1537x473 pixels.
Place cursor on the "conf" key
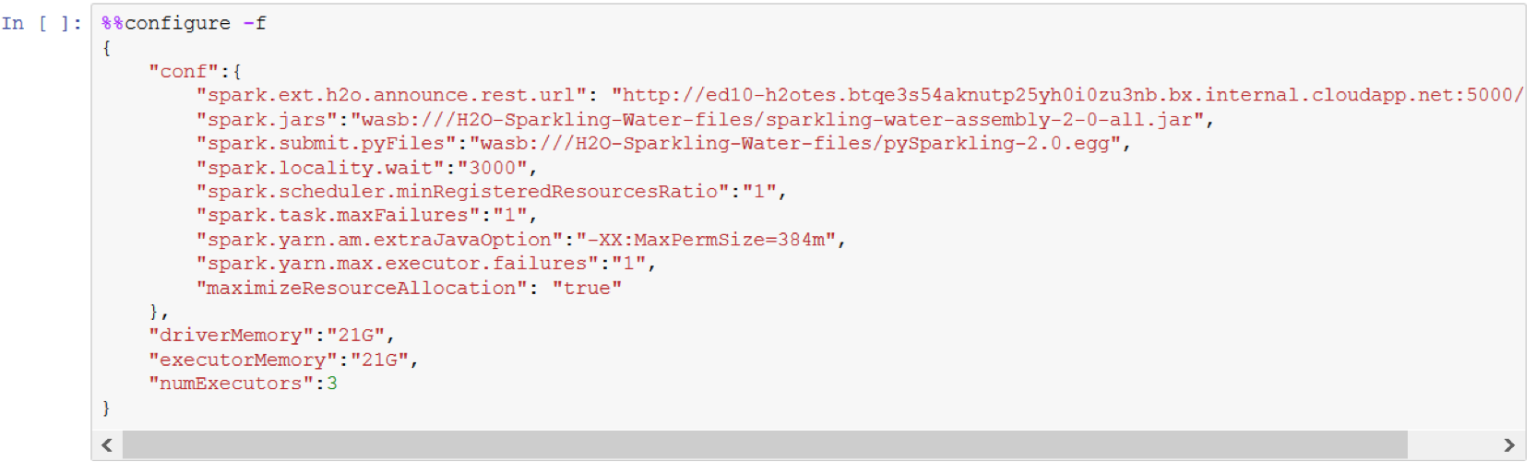(x=184, y=72)
